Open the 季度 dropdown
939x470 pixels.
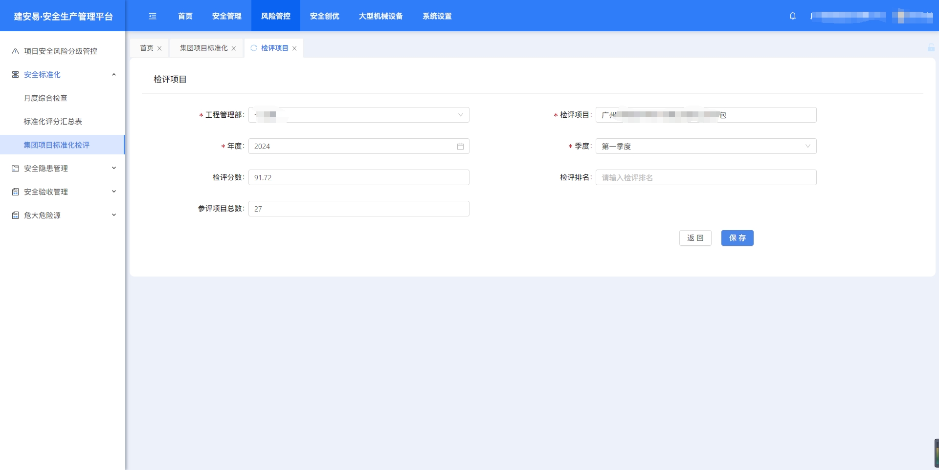click(x=706, y=147)
